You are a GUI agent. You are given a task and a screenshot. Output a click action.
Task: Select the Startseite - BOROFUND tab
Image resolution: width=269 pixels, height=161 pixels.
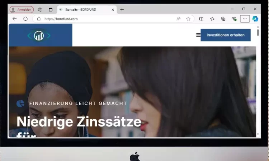[87, 10]
